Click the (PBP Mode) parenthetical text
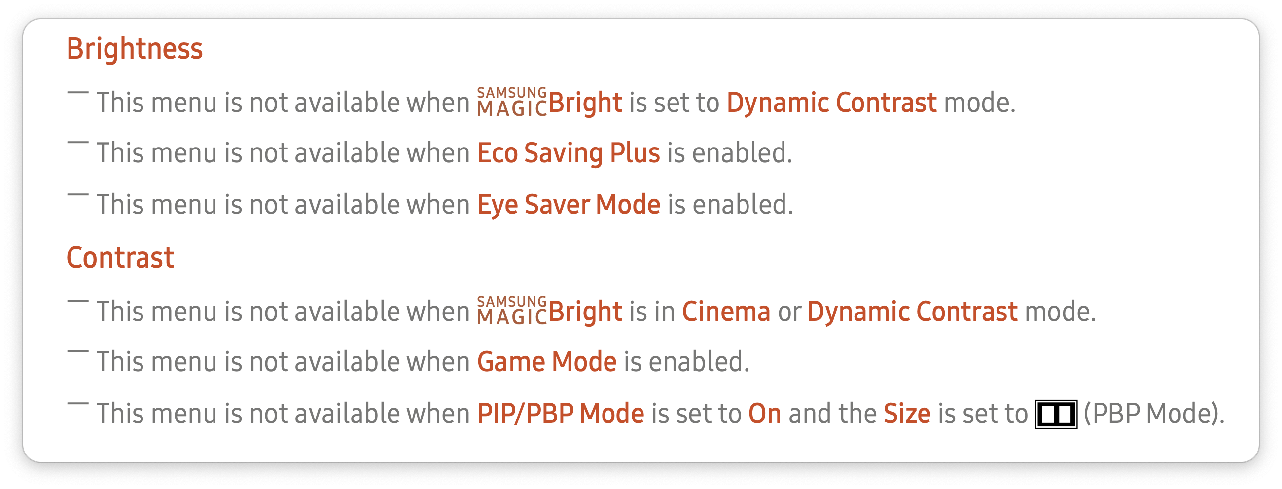The height and width of the screenshot is (489, 1282). pyautogui.click(x=1154, y=414)
